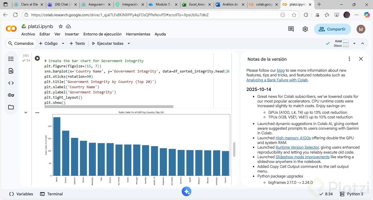Open Colab settings gear icon
This screenshot has width=373, height=200.
click(x=305, y=29)
